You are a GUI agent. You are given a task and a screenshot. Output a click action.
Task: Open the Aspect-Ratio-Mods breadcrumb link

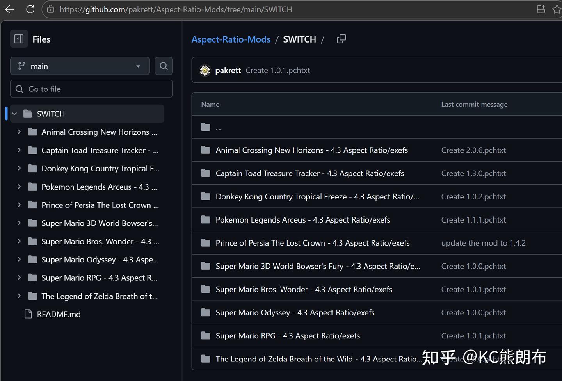(x=231, y=39)
